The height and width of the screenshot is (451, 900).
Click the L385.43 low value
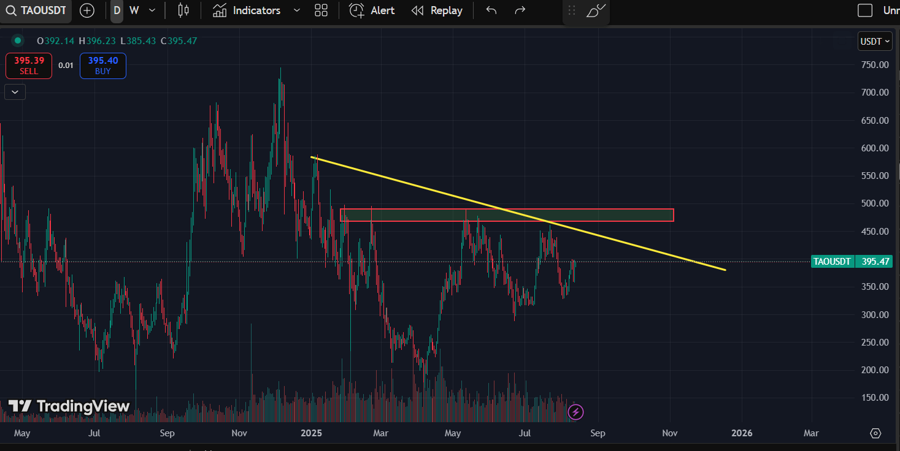point(138,41)
